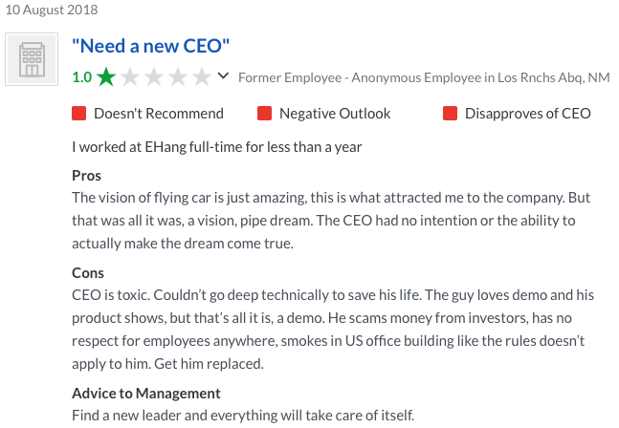Click the 1.0 rating number
Screen dimensions: 619x428
pos(82,77)
